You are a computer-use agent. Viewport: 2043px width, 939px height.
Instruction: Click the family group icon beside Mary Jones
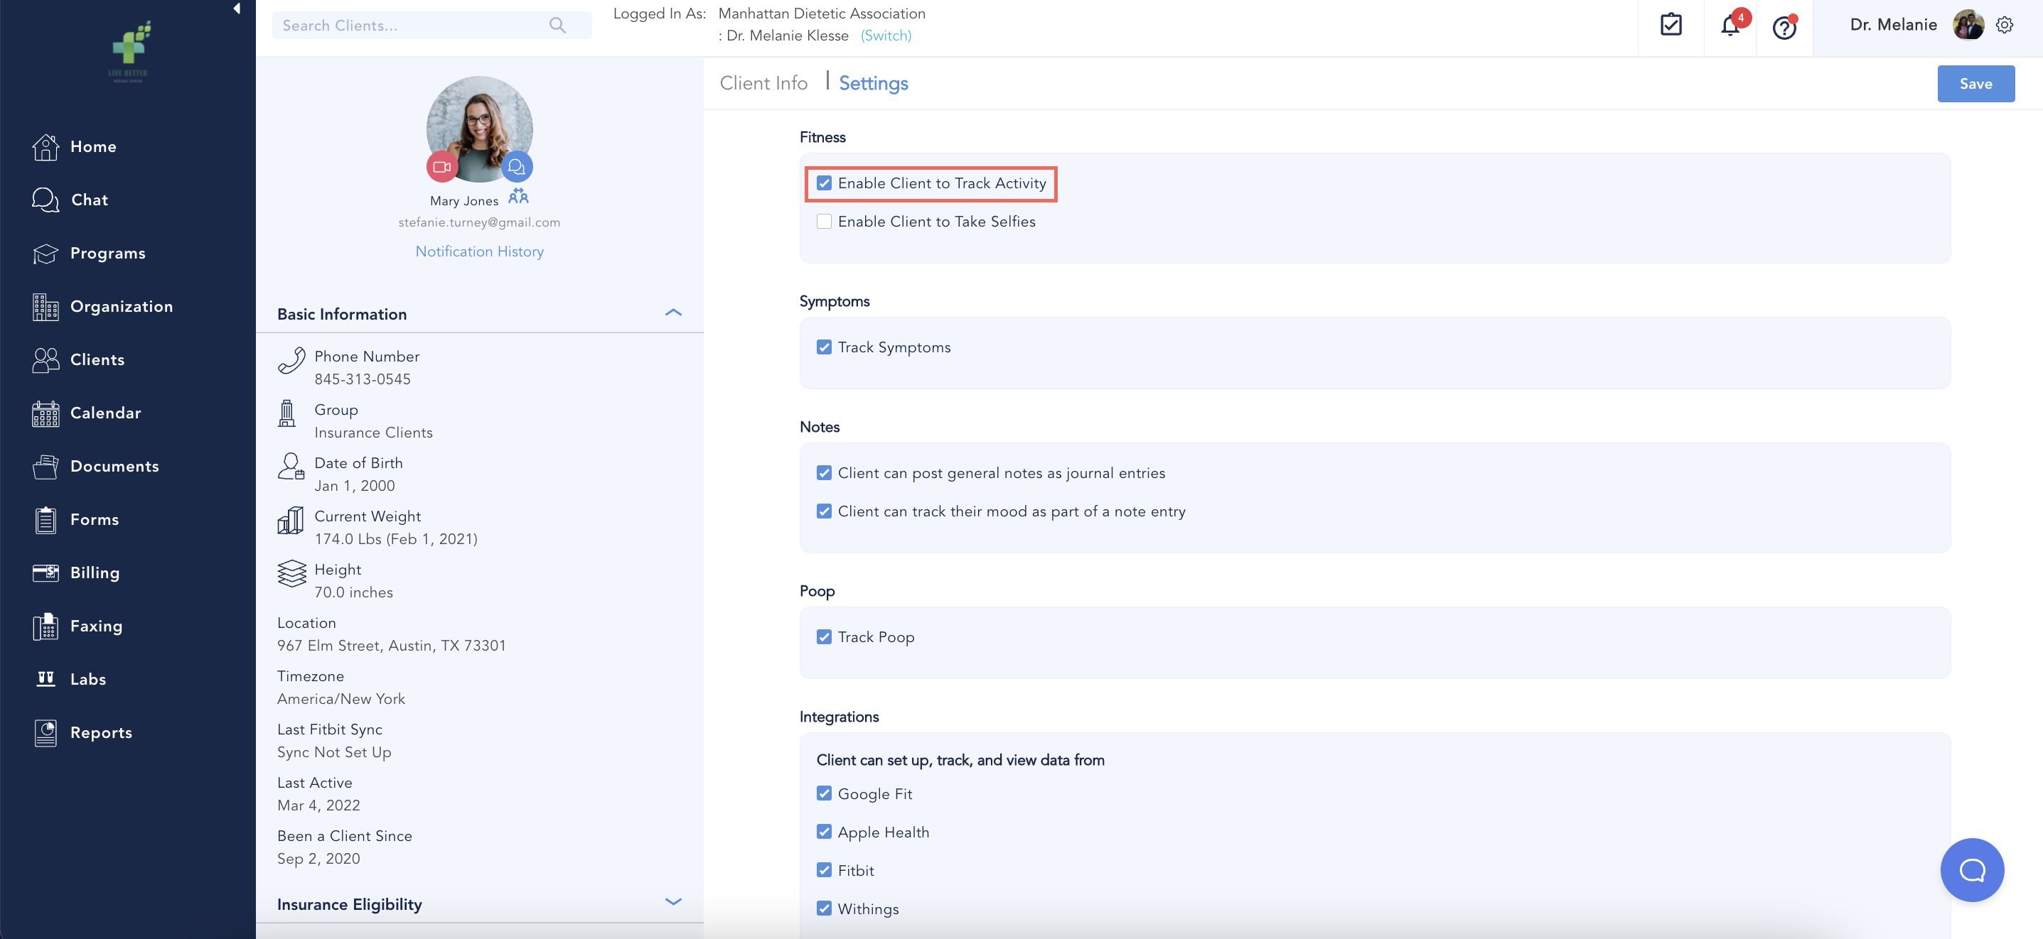coord(518,197)
